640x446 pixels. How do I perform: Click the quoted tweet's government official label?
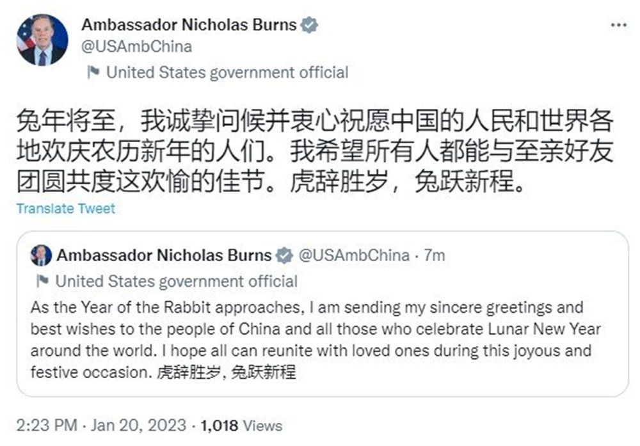coord(177,281)
